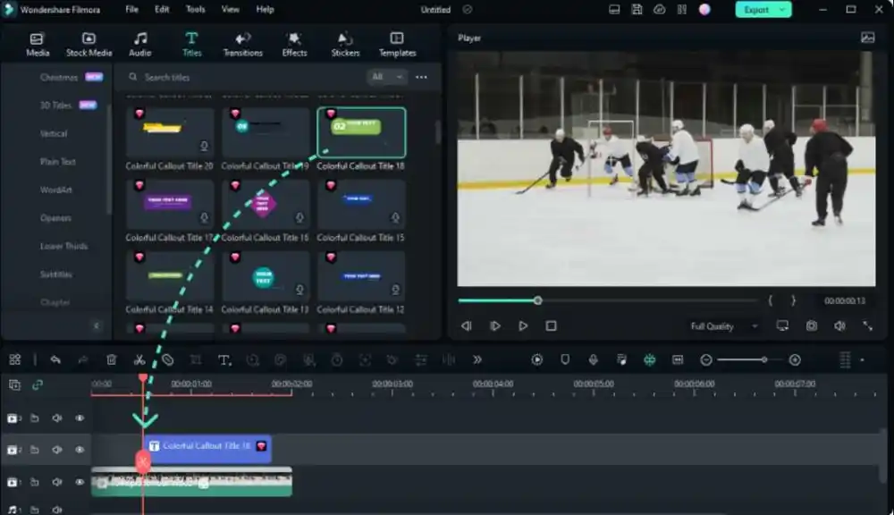Image resolution: width=894 pixels, height=515 pixels.
Task: Adjust the timeline zoom slider
Action: pos(764,360)
